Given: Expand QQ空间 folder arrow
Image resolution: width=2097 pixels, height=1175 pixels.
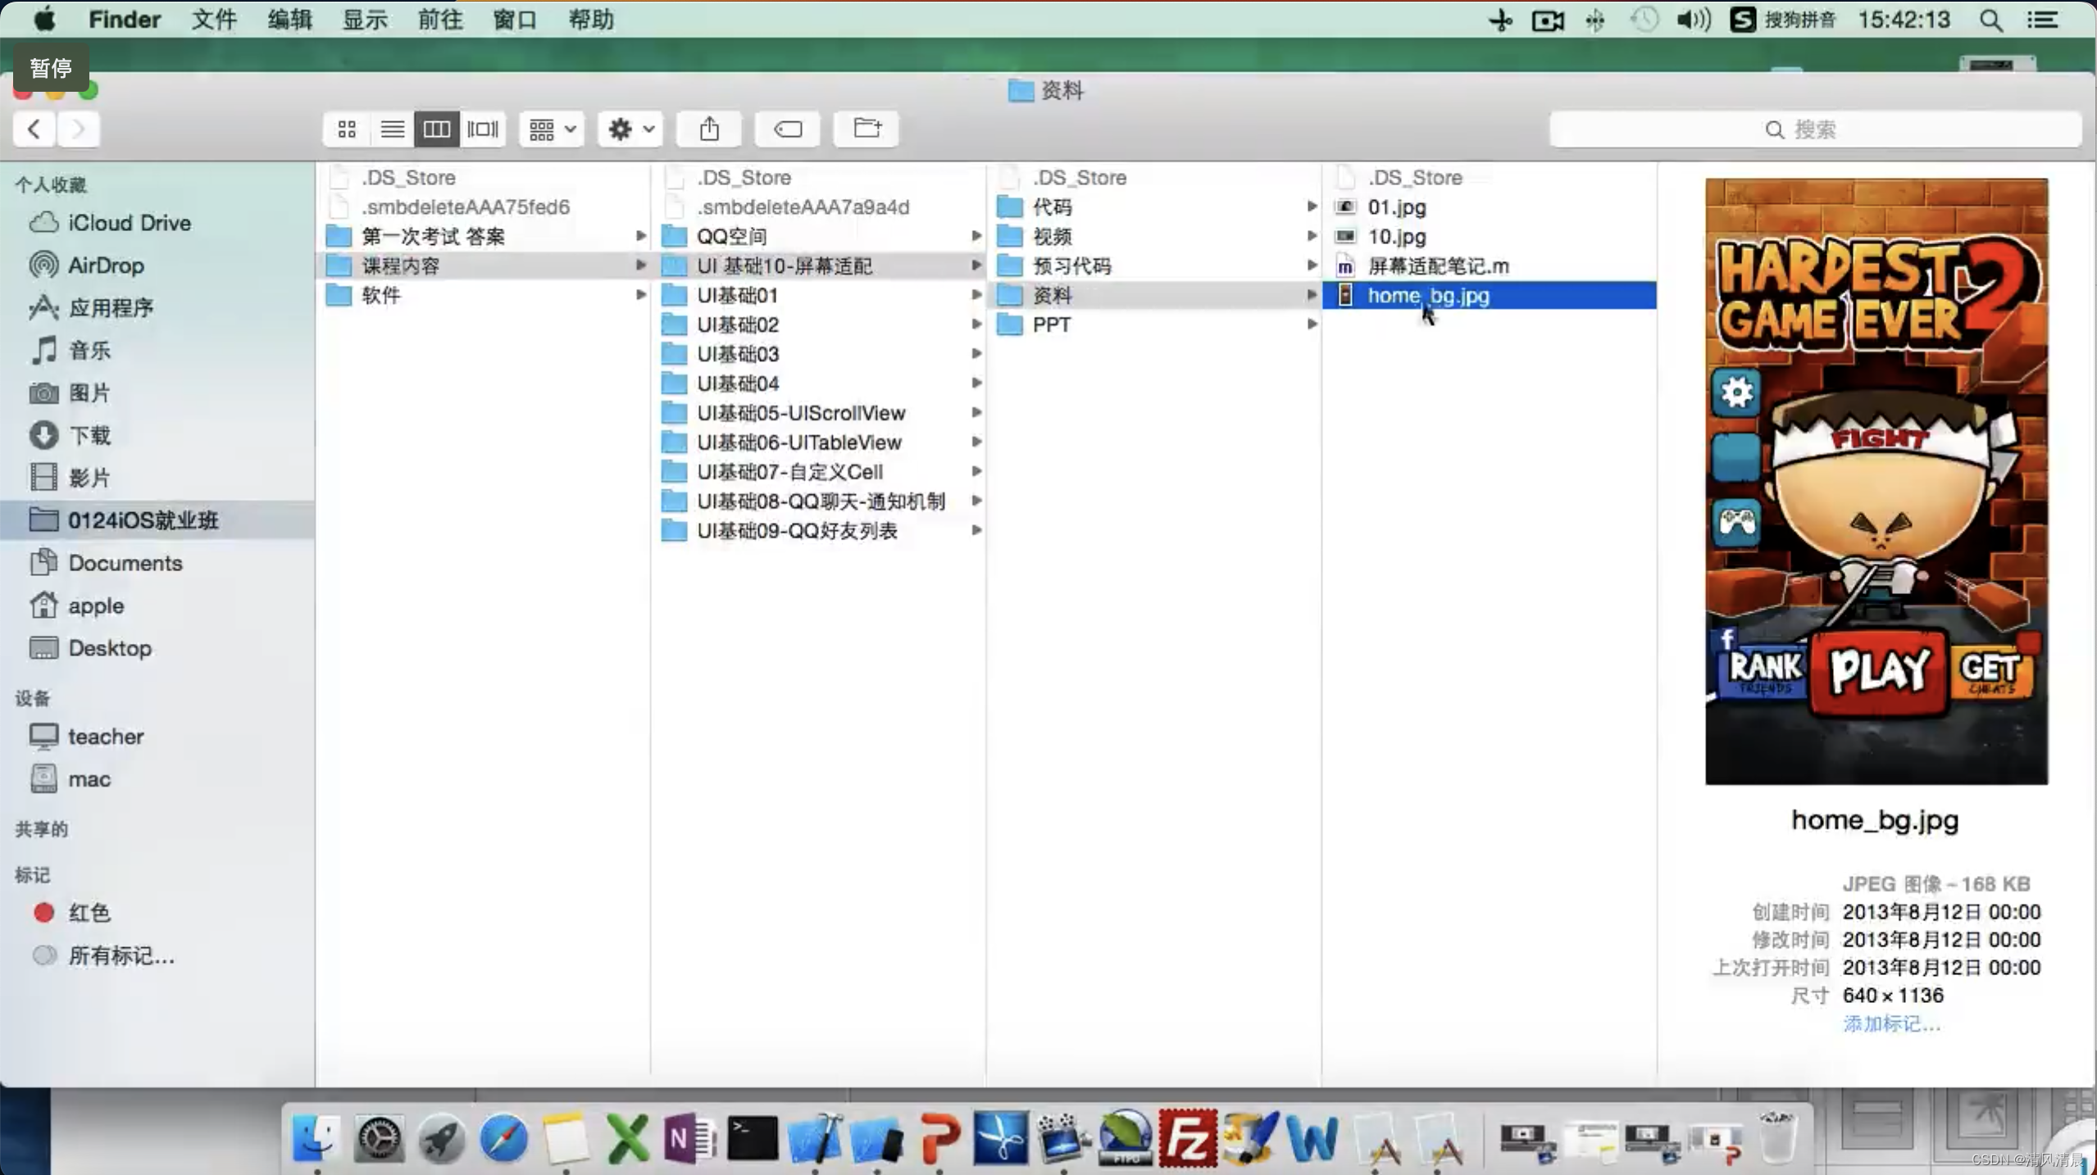Looking at the screenshot, I should [976, 236].
